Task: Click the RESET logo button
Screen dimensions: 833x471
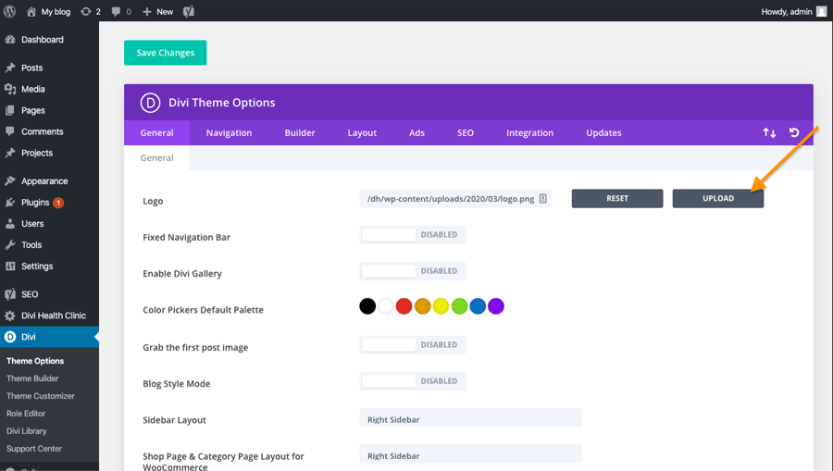Action: (617, 198)
